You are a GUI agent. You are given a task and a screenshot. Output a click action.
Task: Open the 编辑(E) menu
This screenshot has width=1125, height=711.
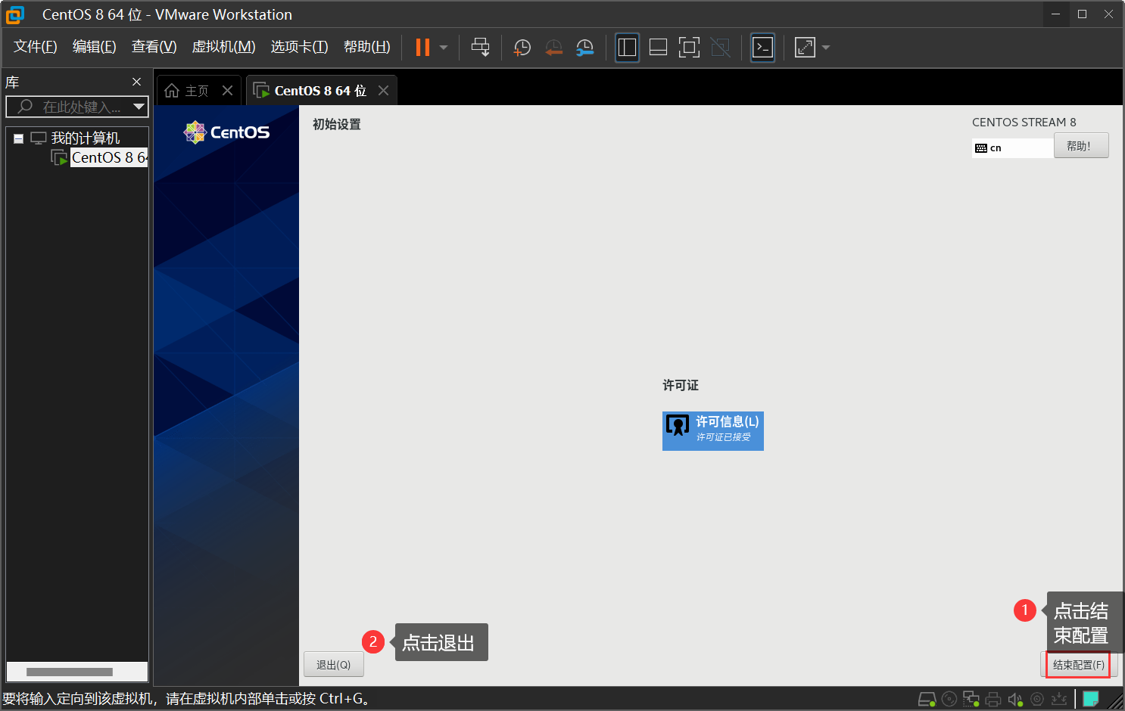(95, 47)
